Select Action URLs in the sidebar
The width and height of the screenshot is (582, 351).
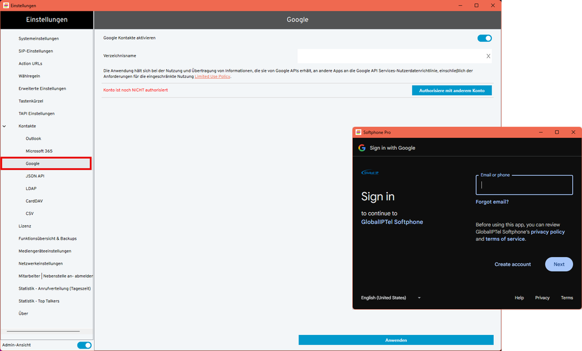30,64
